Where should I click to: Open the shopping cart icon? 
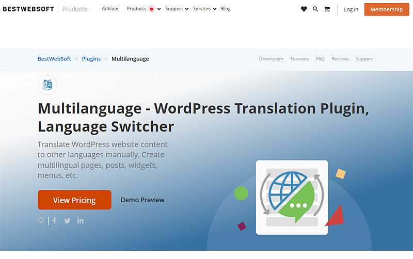(x=327, y=9)
